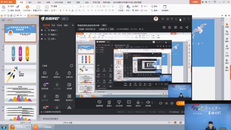Open the hamburger menu in 直播伴侣 title bar

pyautogui.click(x=176, y=19)
